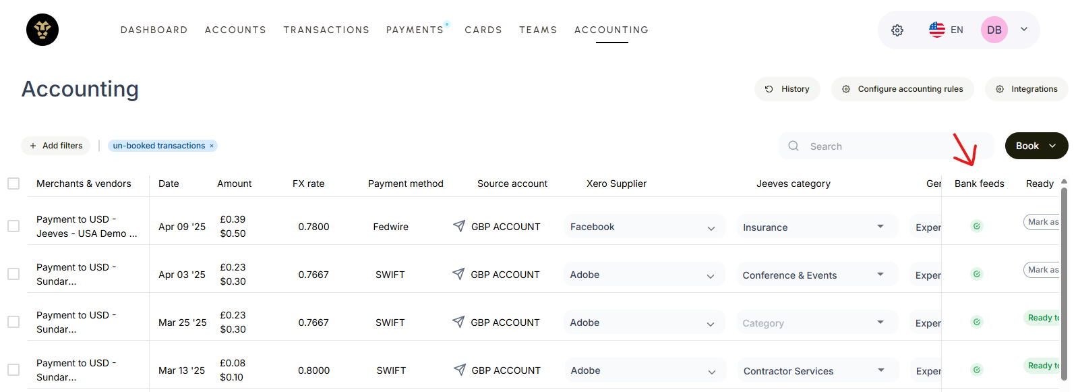This screenshot has width=1078, height=392.
Task: Remove the un-booked transactions filter
Action: [x=212, y=146]
